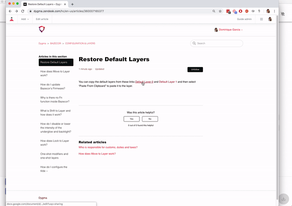The image size is (292, 206).
Task: Go forward with the browser forward arrow
Action: (16, 11)
